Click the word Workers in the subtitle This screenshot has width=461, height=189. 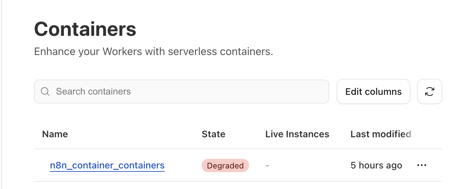tap(122, 52)
